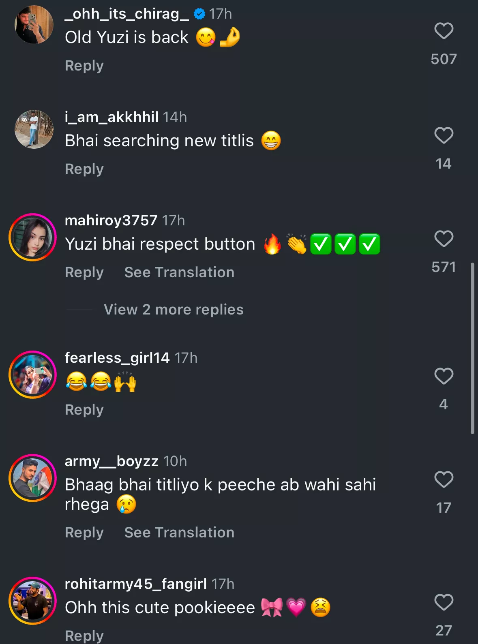Image resolution: width=478 pixels, height=644 pixels.
Task: Like the "Old Yuzi is back" comment
Action: point(444,31)
